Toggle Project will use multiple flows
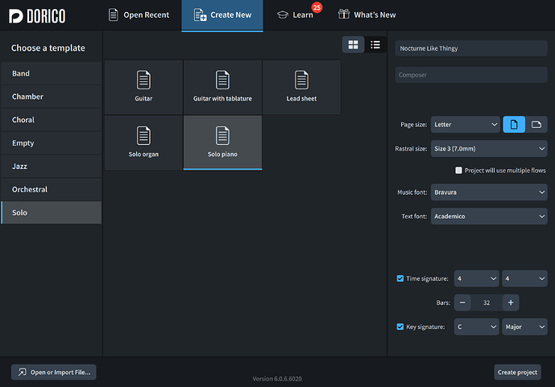555x387 pixels. 458,171
